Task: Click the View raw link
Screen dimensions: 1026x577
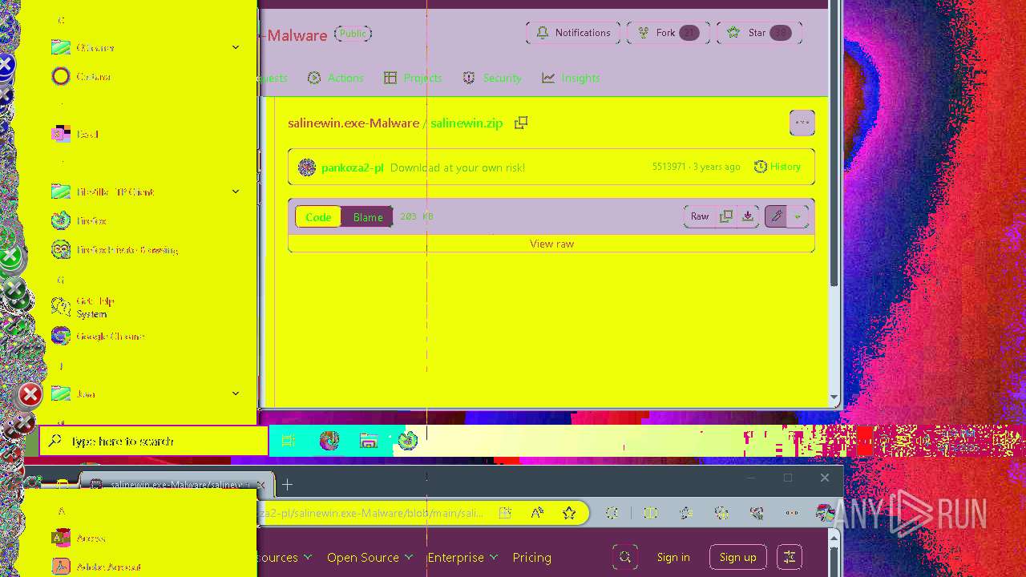Action: pos(551,244)
